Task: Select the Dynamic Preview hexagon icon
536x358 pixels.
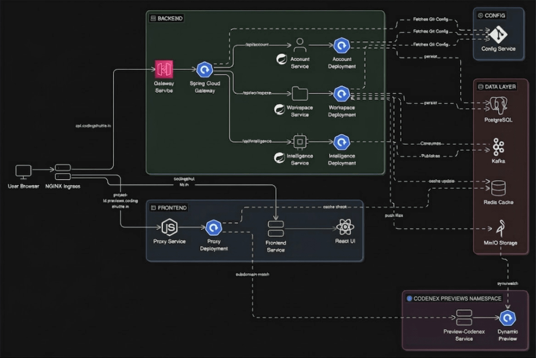Action: [x=508, y=318]
